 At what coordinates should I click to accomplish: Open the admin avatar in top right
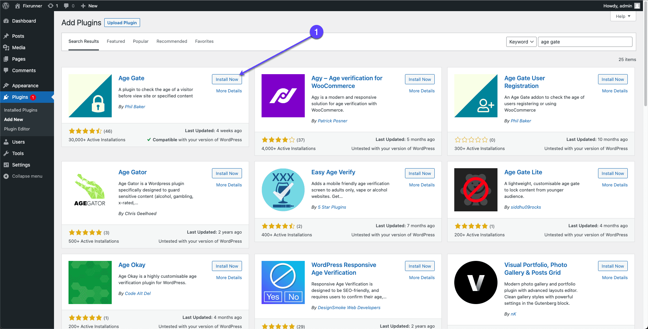coord(637,6)
